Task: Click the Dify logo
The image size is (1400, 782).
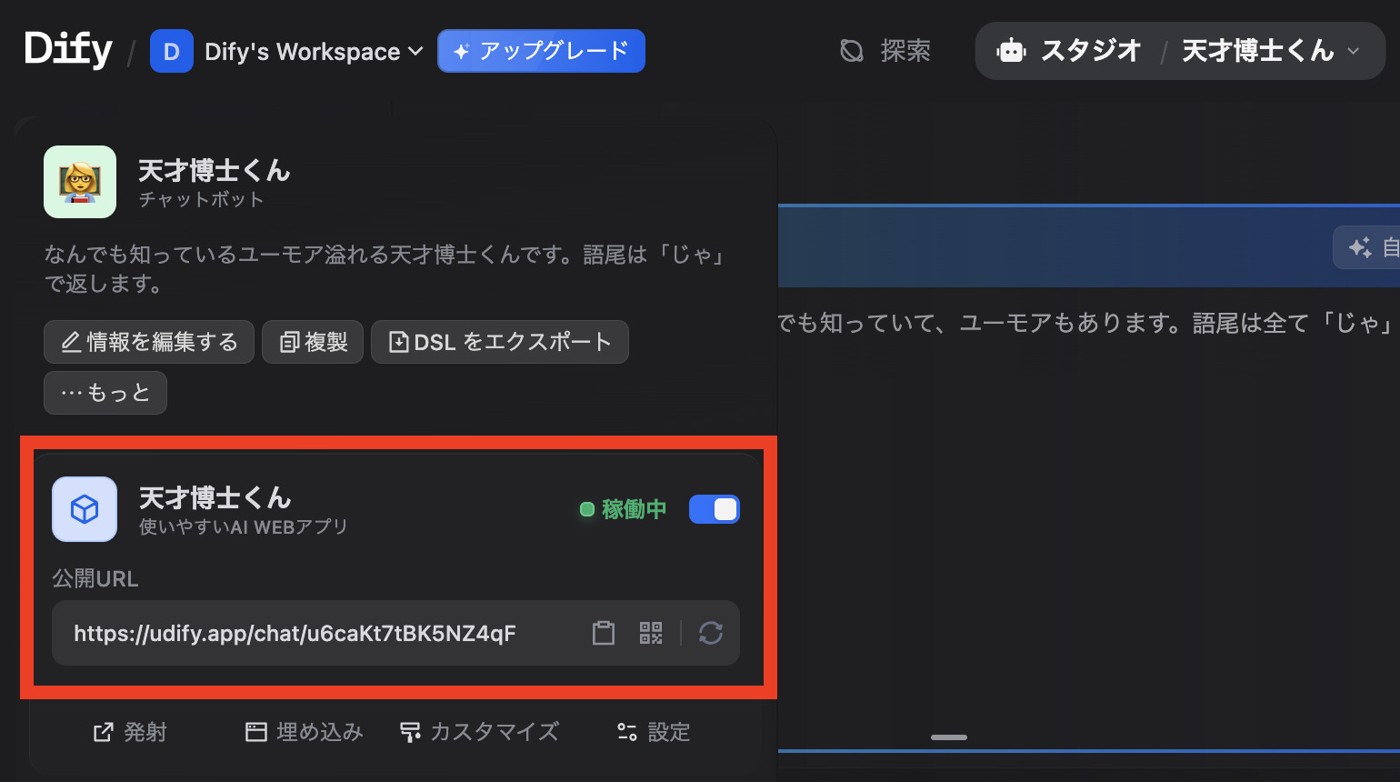Action: 68,50
